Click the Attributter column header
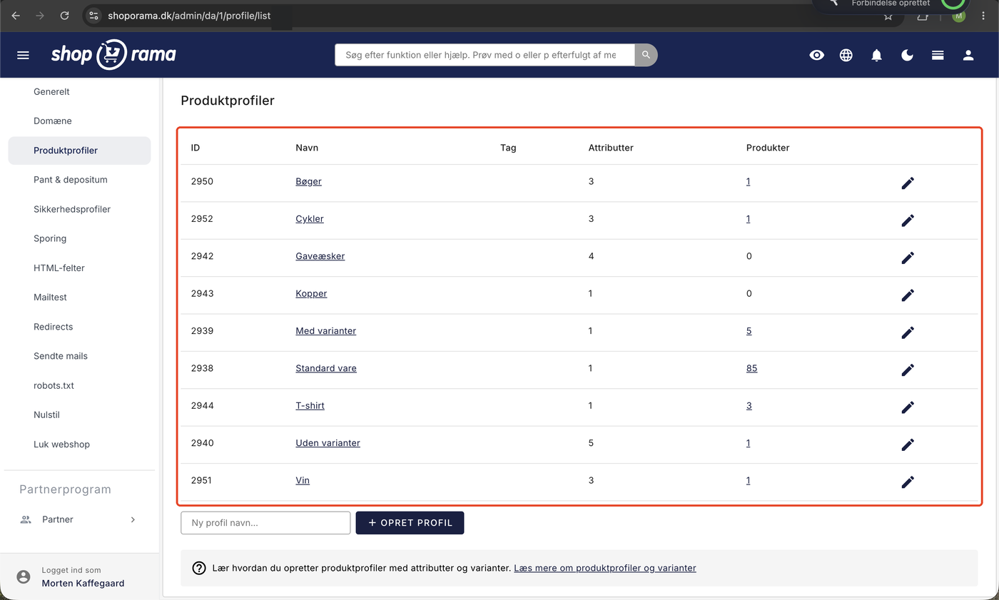 pos(611,148)
